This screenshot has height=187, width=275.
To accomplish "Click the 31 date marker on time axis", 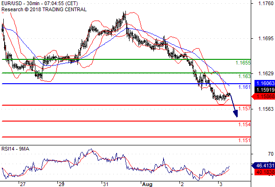I will tap(106, 184).
